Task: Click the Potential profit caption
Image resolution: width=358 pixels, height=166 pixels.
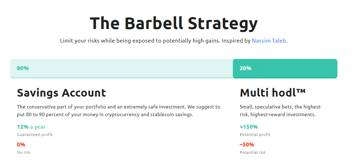Action: [x=255, y=135]
